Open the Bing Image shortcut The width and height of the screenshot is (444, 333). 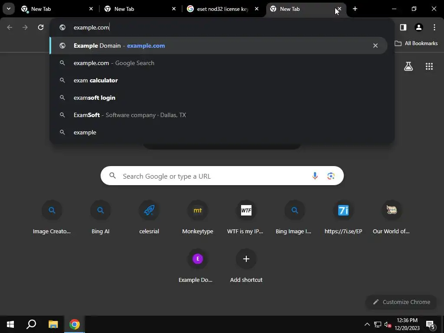pyautogui.click(x=294, y=218)
